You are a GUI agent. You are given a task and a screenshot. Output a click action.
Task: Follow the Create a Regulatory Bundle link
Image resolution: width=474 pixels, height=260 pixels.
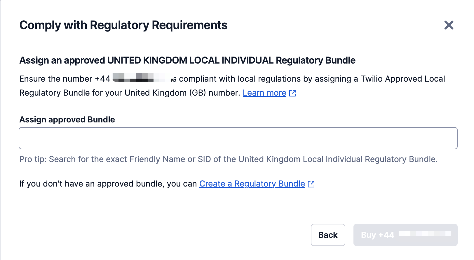[x=252, y=184]
